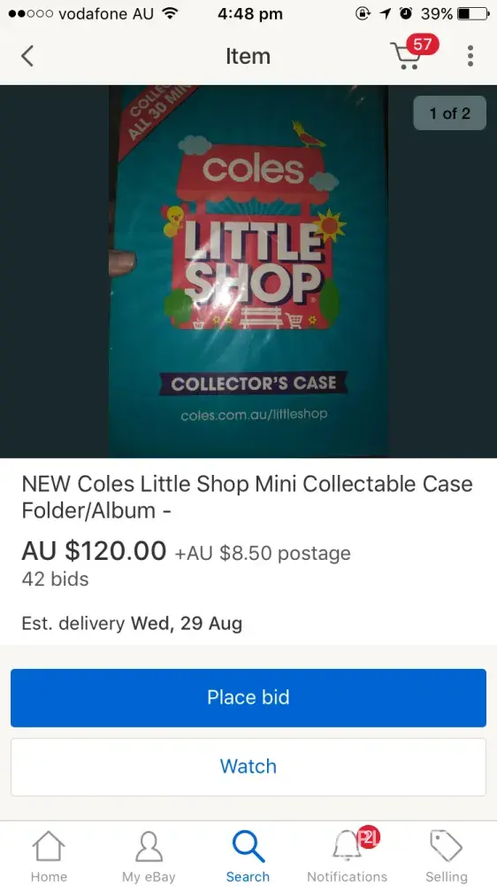Go to the My eBay tab
Screen dimensions: 497x886
pyautogui.click(x=149, y=856)
